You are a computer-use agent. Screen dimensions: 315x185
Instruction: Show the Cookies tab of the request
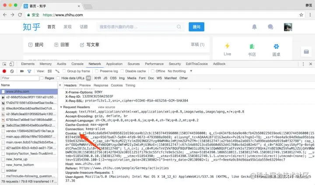(117, 86)
